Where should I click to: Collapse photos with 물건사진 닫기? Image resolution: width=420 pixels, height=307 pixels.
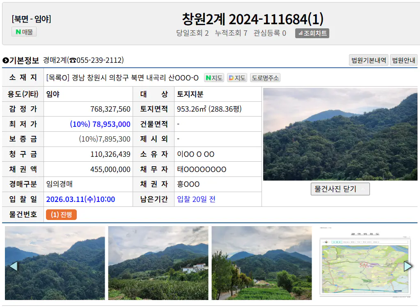[340, 189]
